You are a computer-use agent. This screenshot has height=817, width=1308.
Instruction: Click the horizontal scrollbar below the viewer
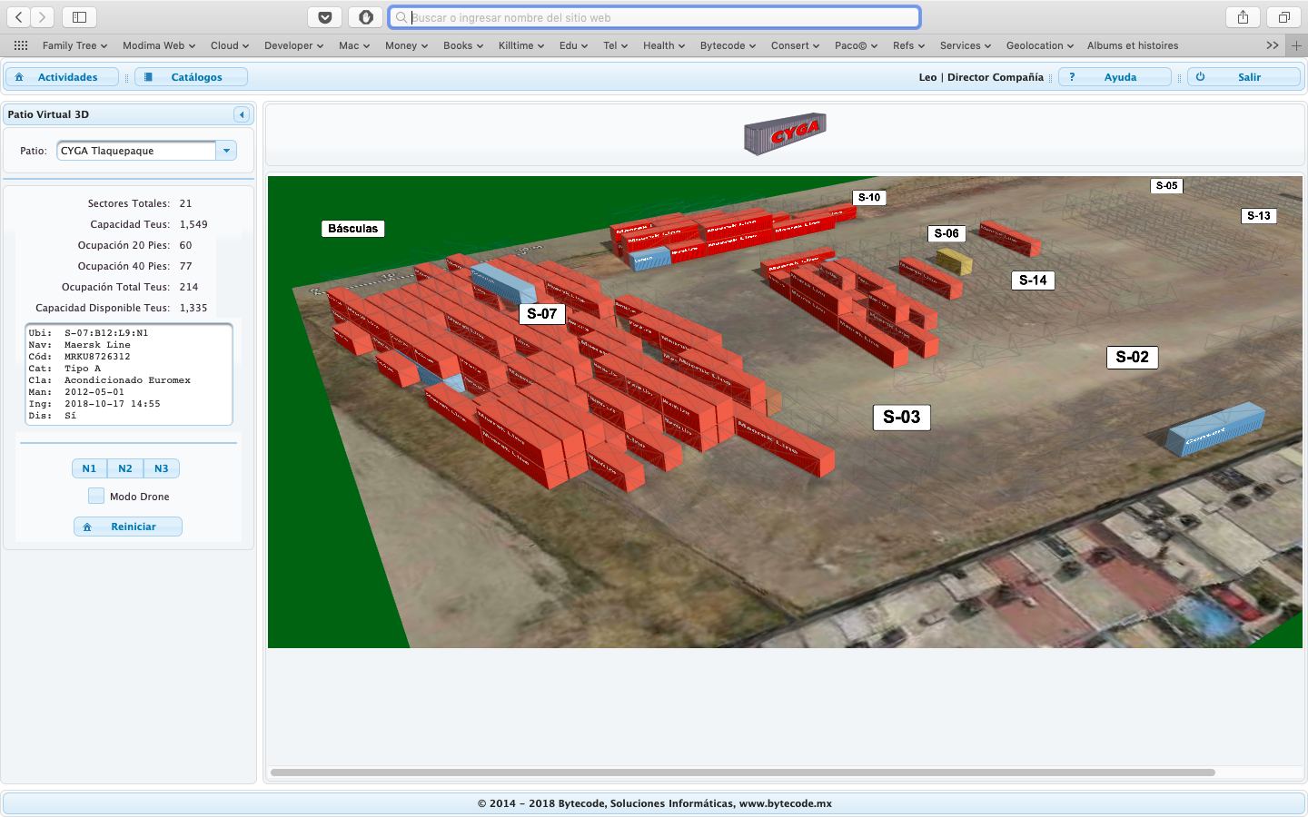coord(742,773)
